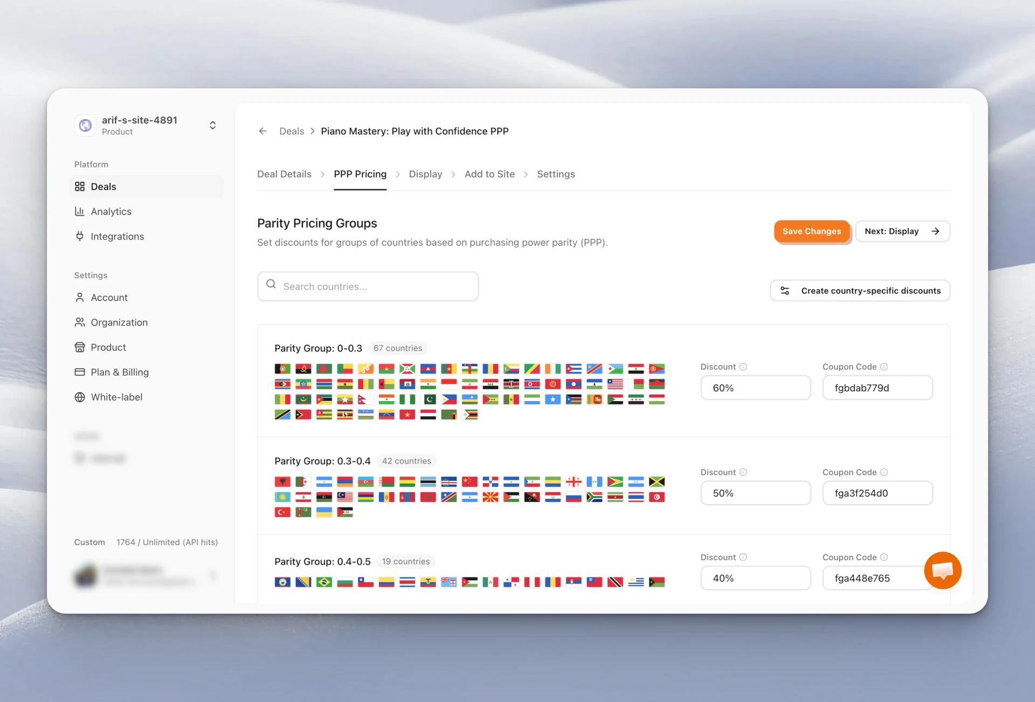The height and width of the screenshot is (702, 1035).
Task: Select the PPP Pricing tab
Action: [360, 174]
